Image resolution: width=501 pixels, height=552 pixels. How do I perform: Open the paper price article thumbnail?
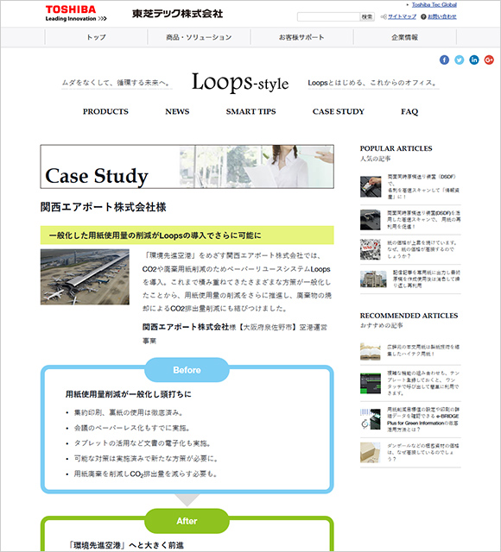tap(371, 249)
